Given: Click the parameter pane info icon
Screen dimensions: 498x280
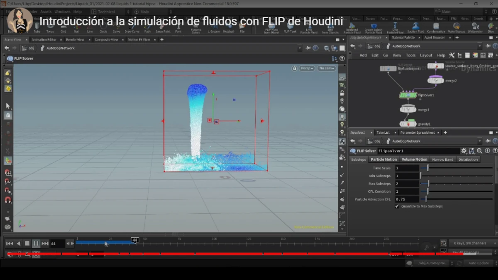Looking at the screenshot, I should [487, 151].
